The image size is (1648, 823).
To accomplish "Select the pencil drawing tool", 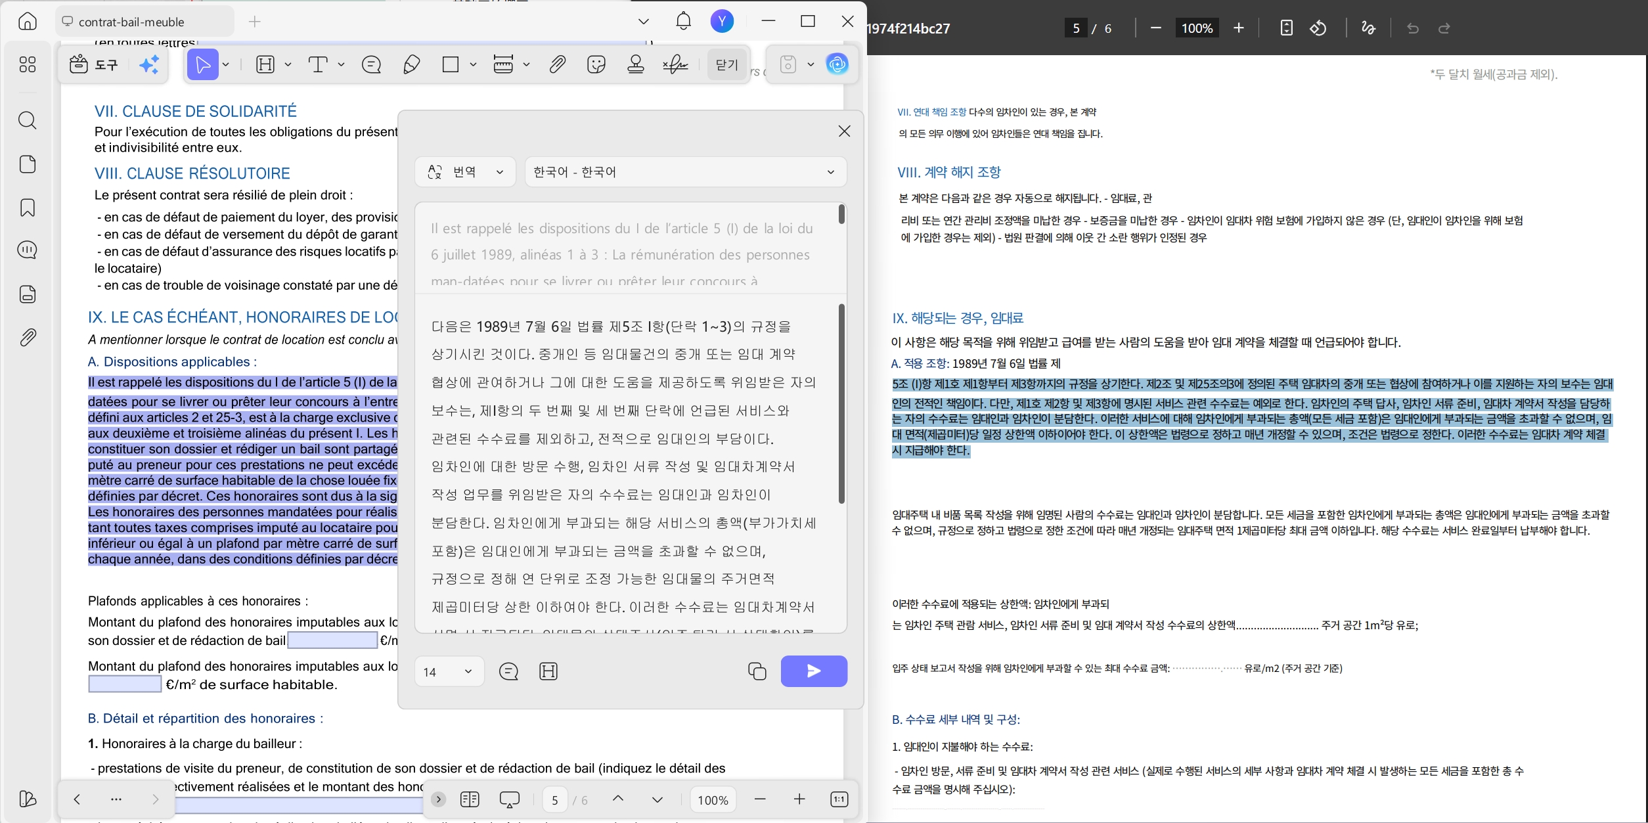I will (412, 64).
